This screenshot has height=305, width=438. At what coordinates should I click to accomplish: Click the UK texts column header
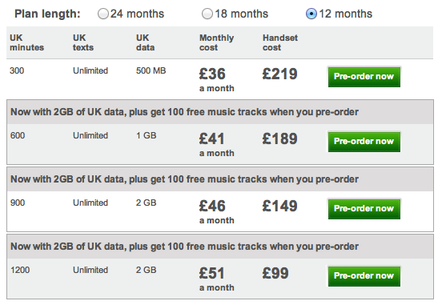click(x=83, y=42)
